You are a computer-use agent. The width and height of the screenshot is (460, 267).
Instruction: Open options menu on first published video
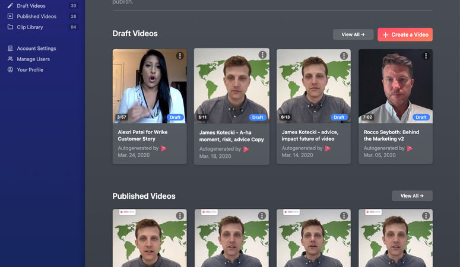[x=180, y=216]
